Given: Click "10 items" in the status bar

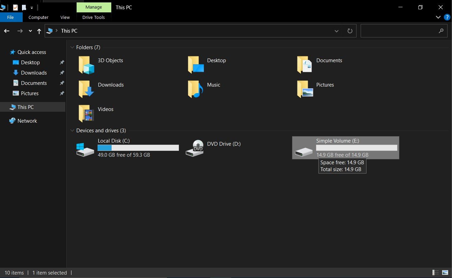Looking at the screenshot, I should coord(14,273).
